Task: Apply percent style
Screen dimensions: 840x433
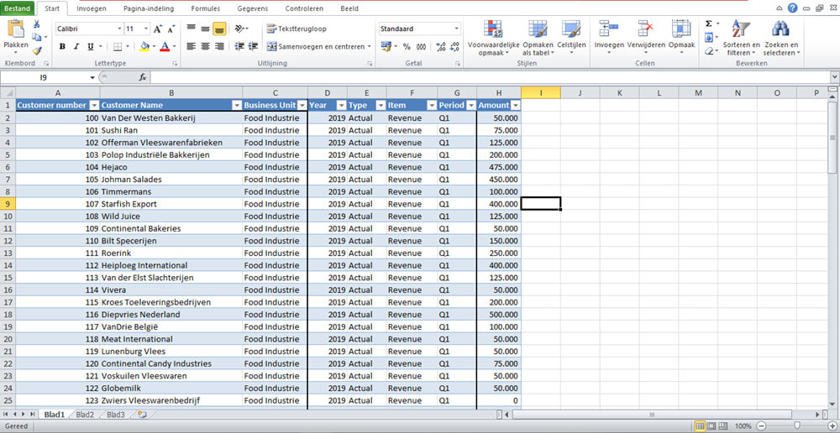Action: (407, 46)
